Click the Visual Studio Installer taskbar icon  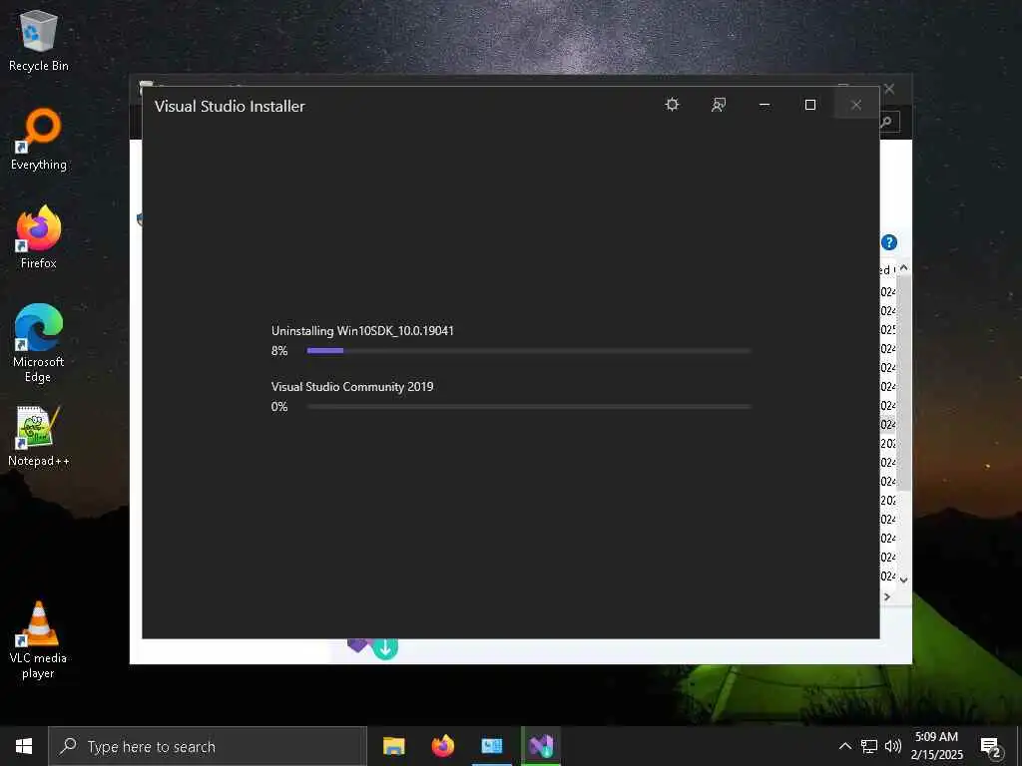(541, 746)
